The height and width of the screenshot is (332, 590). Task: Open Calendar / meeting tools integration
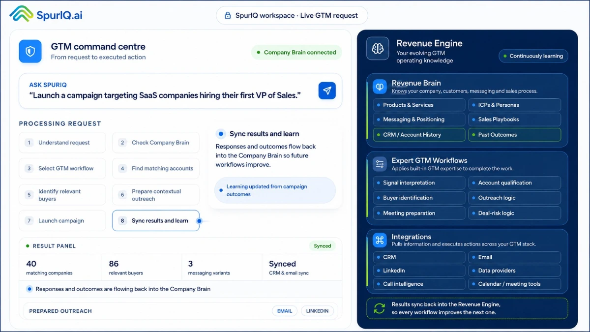[x=514, y=284]
